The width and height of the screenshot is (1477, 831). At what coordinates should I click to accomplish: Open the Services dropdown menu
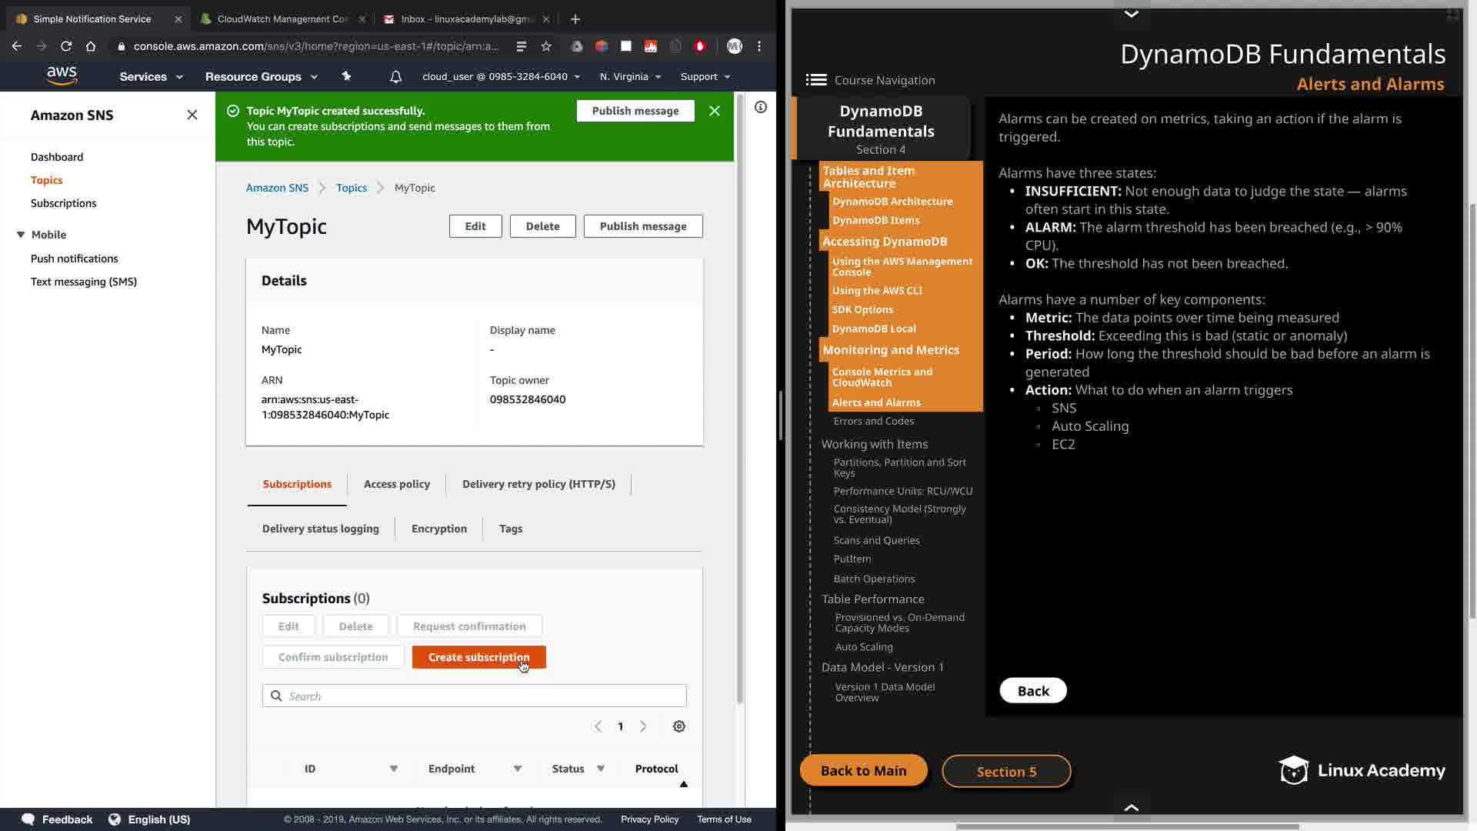click(x=151, y=77)
